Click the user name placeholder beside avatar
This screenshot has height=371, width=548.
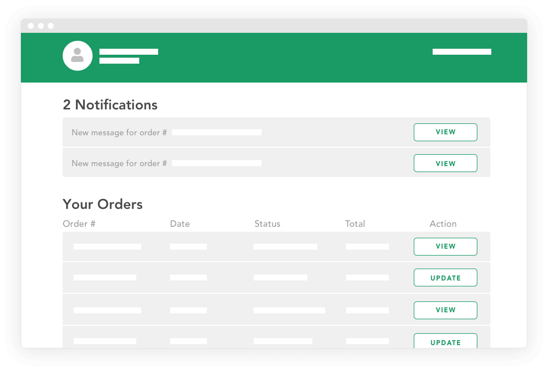tap(129, 52)
